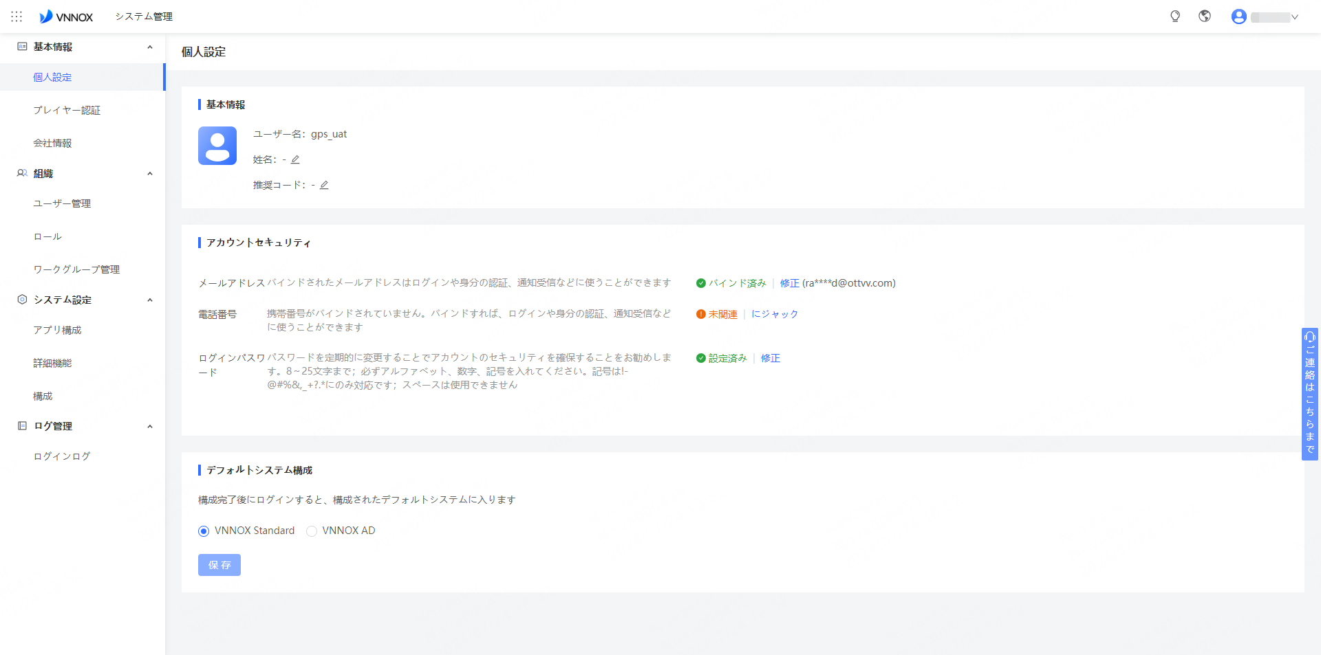Click the user account avatar icon

tap(1238, 16)
